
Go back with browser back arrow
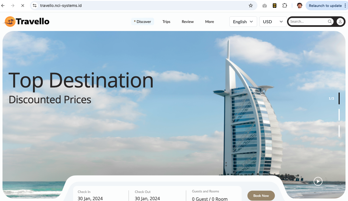coord(3,6)
